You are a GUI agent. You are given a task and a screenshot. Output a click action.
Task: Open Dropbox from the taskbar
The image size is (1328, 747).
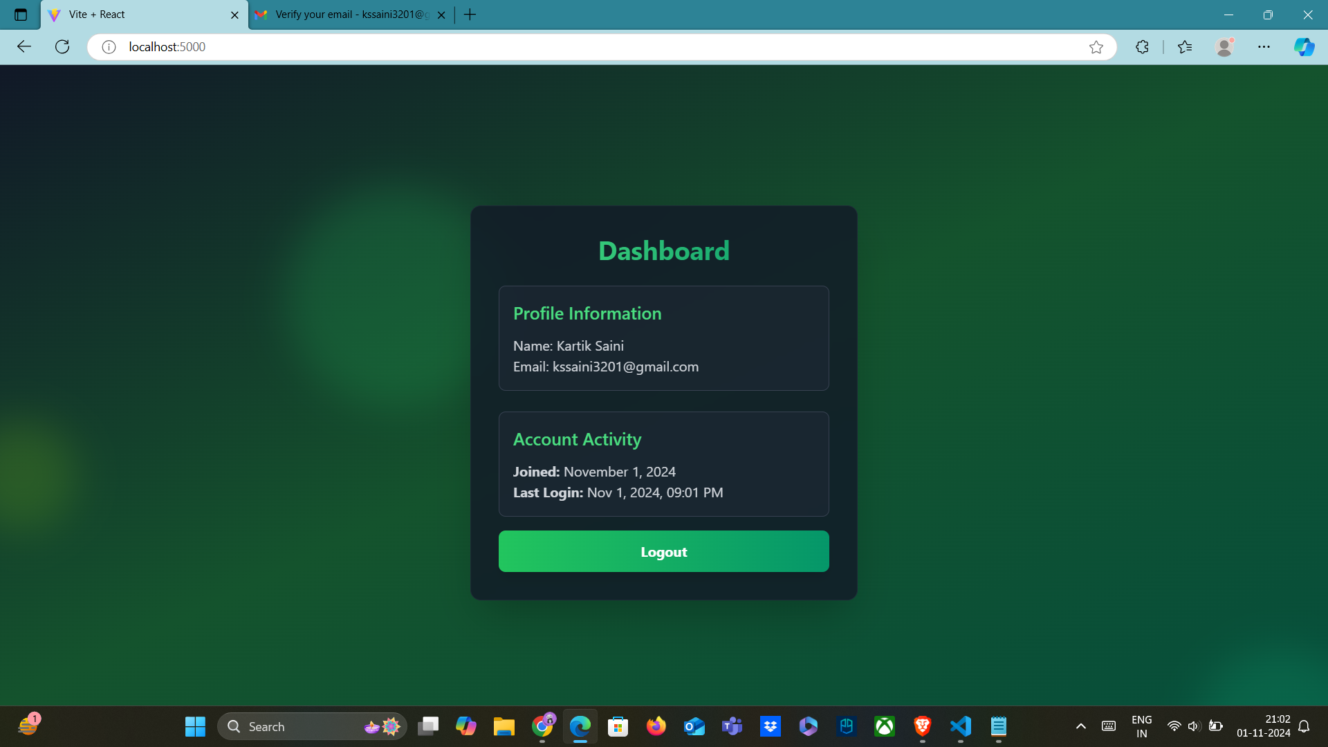(771, 726)
